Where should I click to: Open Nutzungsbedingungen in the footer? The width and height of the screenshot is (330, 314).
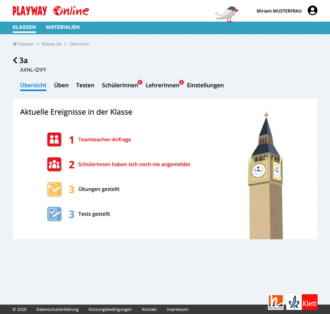pos(110,309)
